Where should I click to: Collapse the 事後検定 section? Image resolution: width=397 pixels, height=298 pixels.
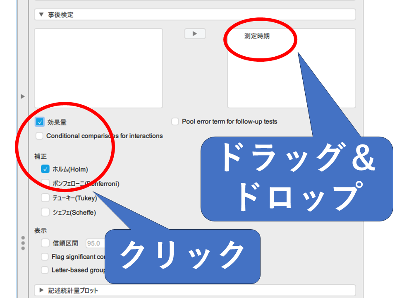(41, 14)
